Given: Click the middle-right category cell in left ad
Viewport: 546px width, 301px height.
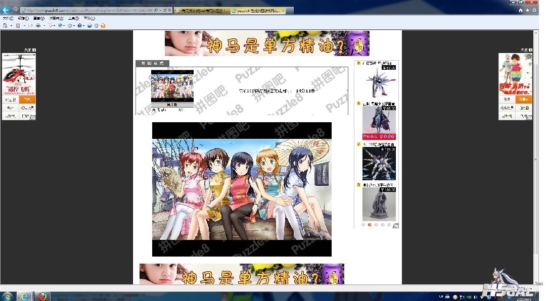Looking at the screenshot, I should (27, 108).
